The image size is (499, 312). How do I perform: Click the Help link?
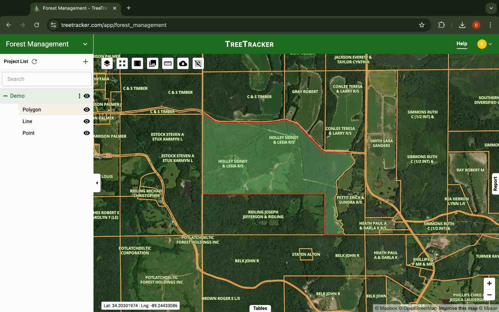(x=462, y=43)
